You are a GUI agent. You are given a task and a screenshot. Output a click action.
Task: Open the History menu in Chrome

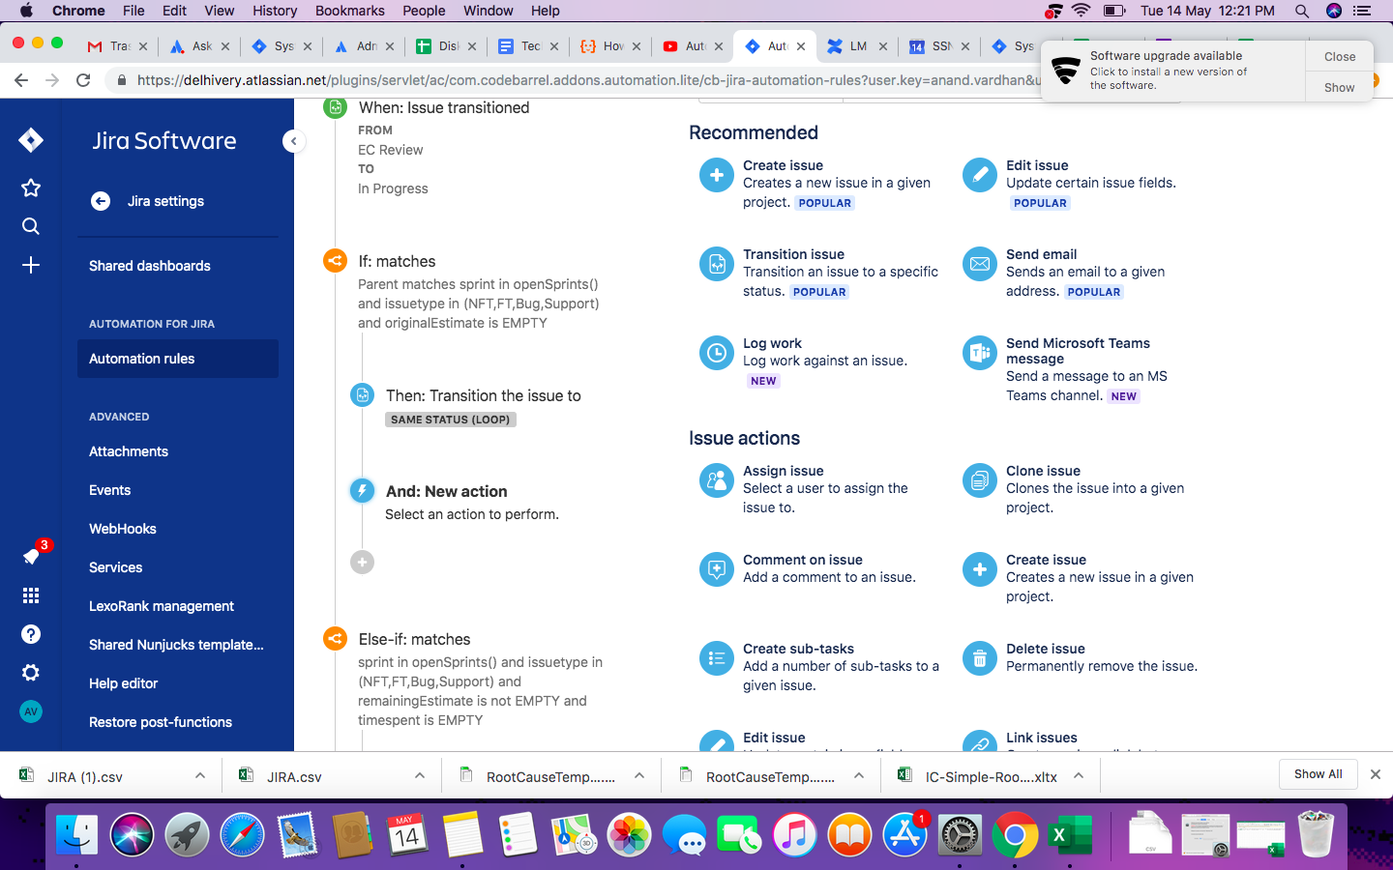(275, 11)
